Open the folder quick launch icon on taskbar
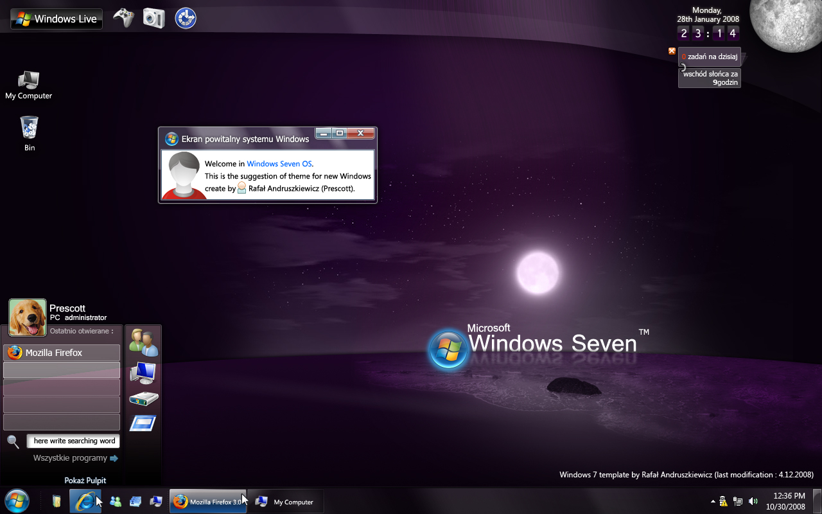 click(57, 501)
